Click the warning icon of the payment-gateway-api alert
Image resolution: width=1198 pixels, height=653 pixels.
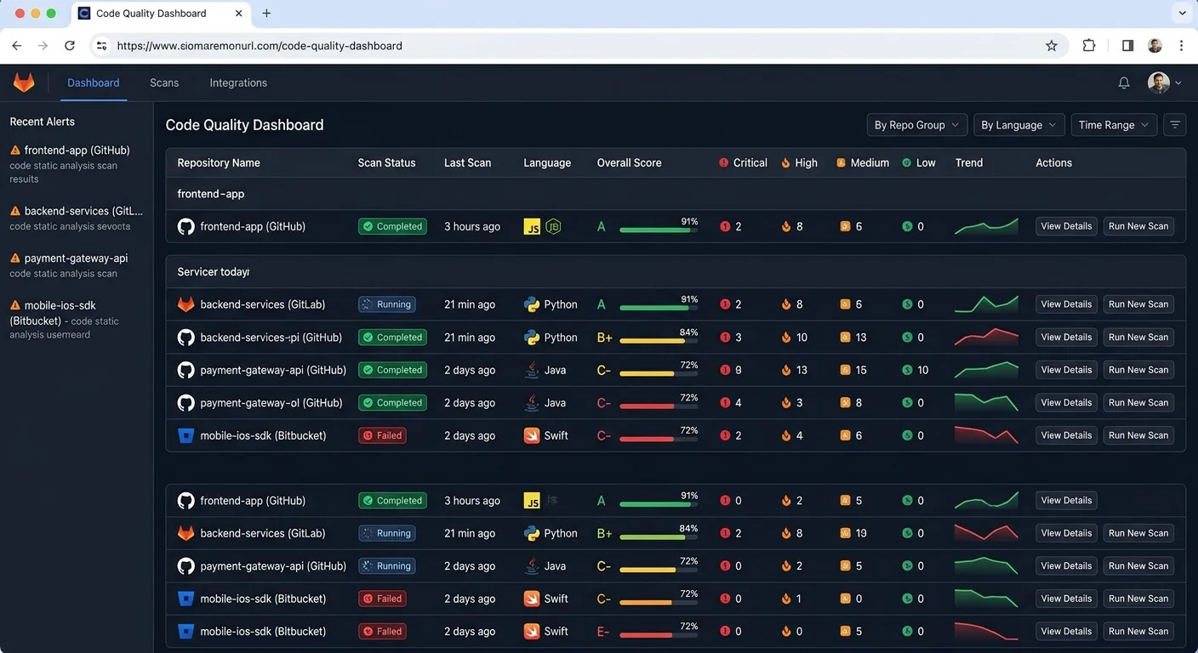(15, 258)
